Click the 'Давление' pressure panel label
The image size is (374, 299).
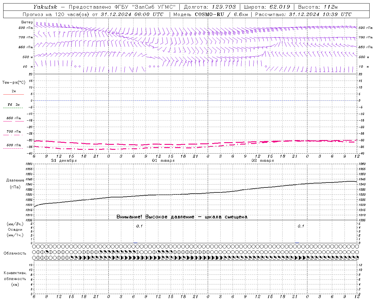[15, 180]
